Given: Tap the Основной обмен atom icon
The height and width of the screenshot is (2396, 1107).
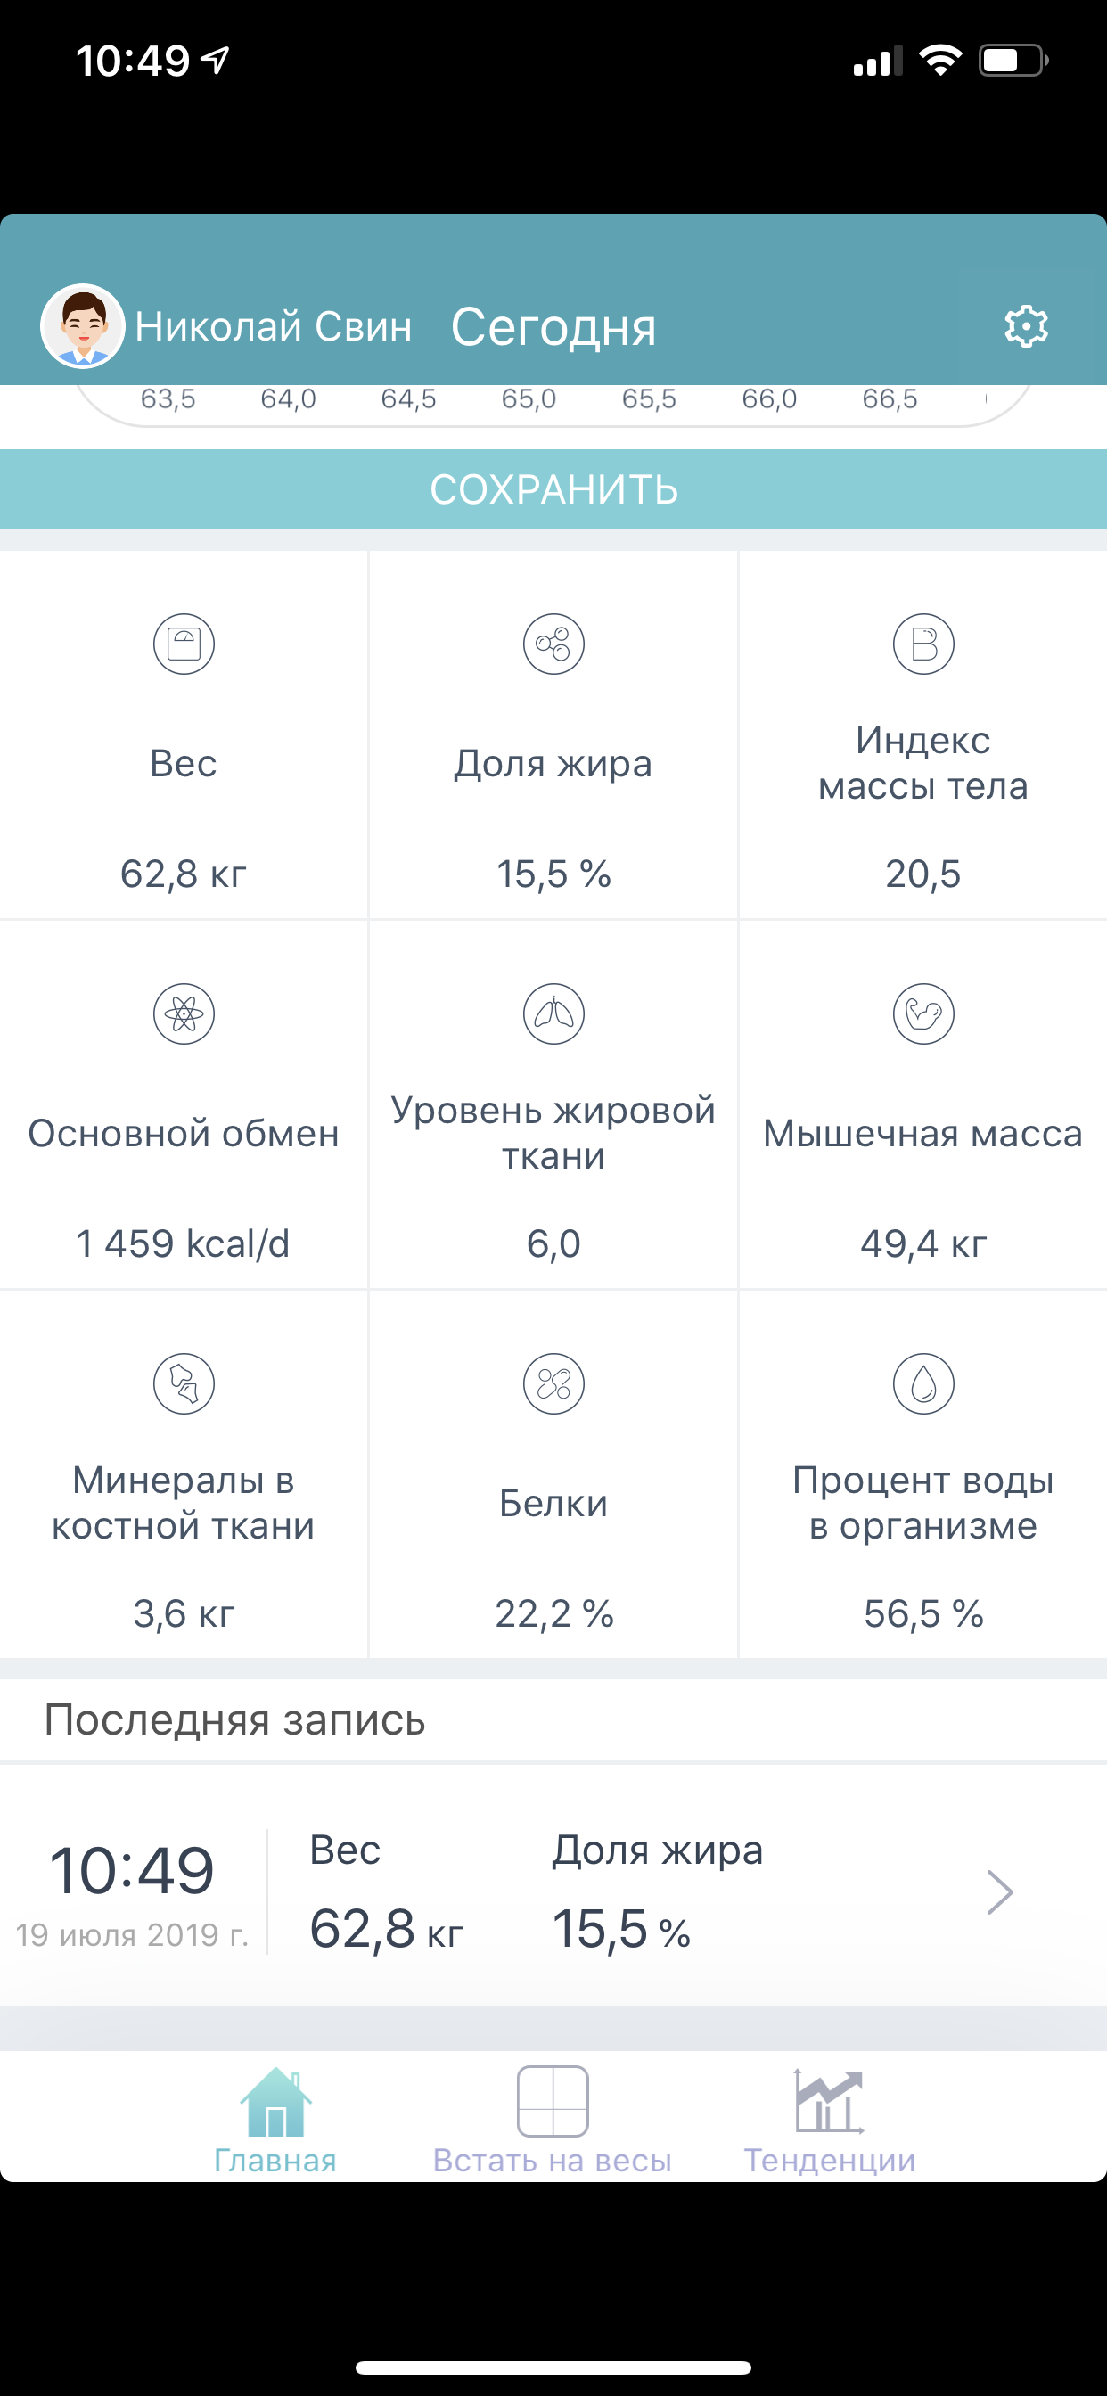Looking at the screenshot, I should [x=184, y=1013].
